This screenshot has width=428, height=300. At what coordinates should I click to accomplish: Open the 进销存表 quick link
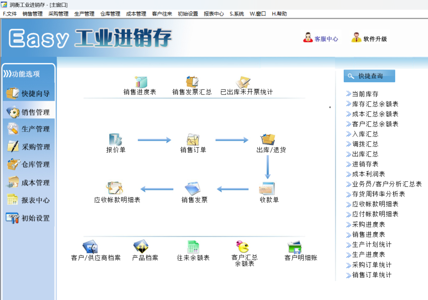(x=362, y=164)
